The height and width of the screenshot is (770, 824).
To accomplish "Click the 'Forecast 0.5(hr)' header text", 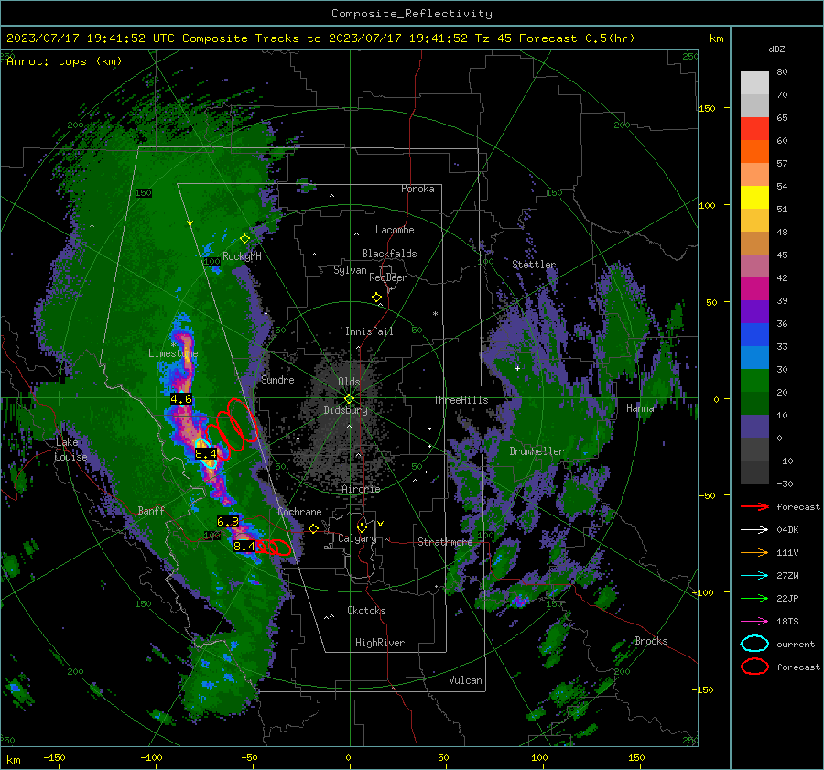I will click(577, 38).
